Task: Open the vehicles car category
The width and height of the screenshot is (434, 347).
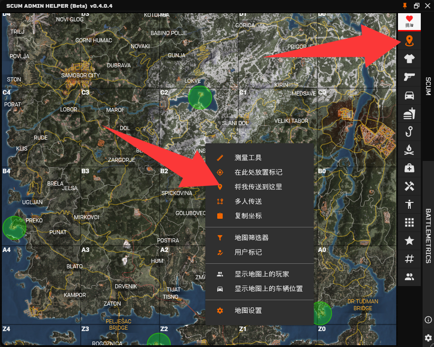Action: (x=409, y=96)
